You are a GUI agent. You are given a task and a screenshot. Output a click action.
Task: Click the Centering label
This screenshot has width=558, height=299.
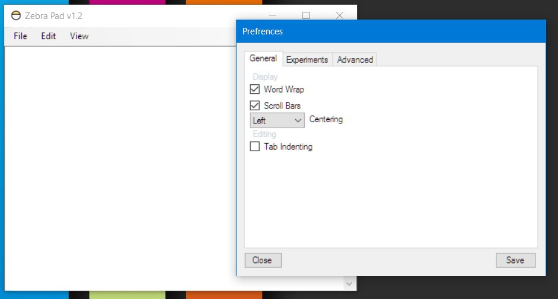pyautogui.click(x=326, y=120)
